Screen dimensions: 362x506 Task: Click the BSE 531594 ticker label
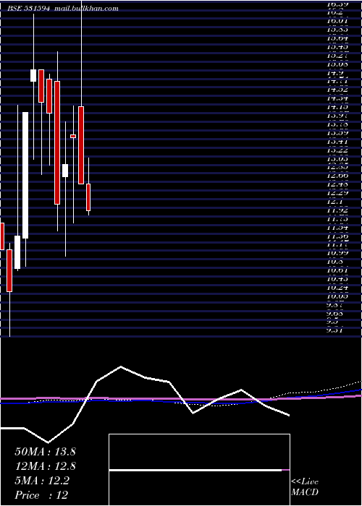(29, 9)
